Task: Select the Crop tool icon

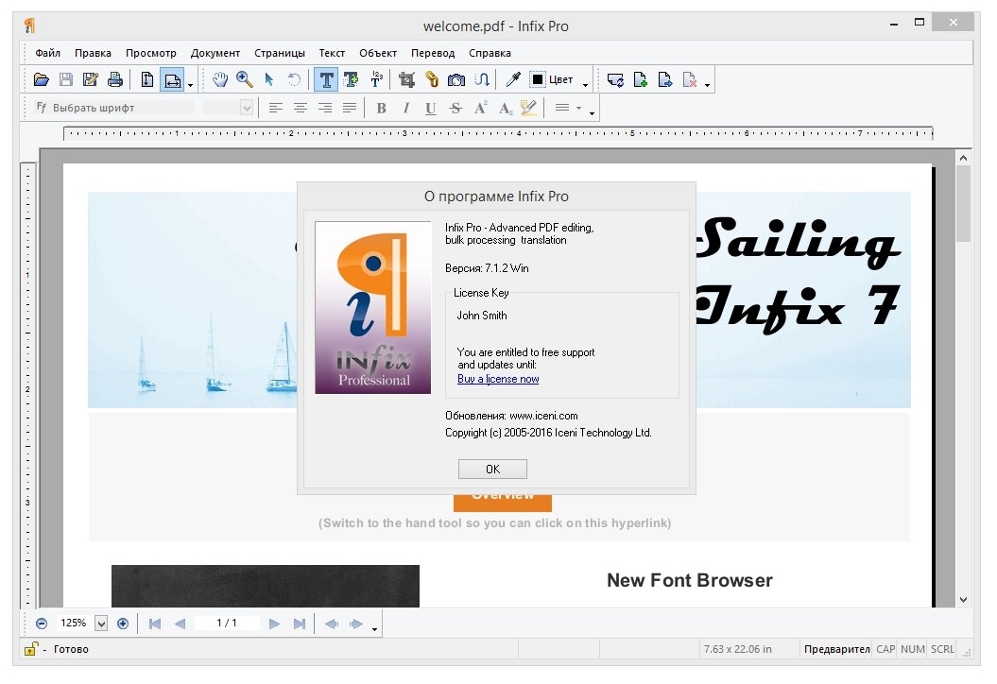Action: click(407, 80)
